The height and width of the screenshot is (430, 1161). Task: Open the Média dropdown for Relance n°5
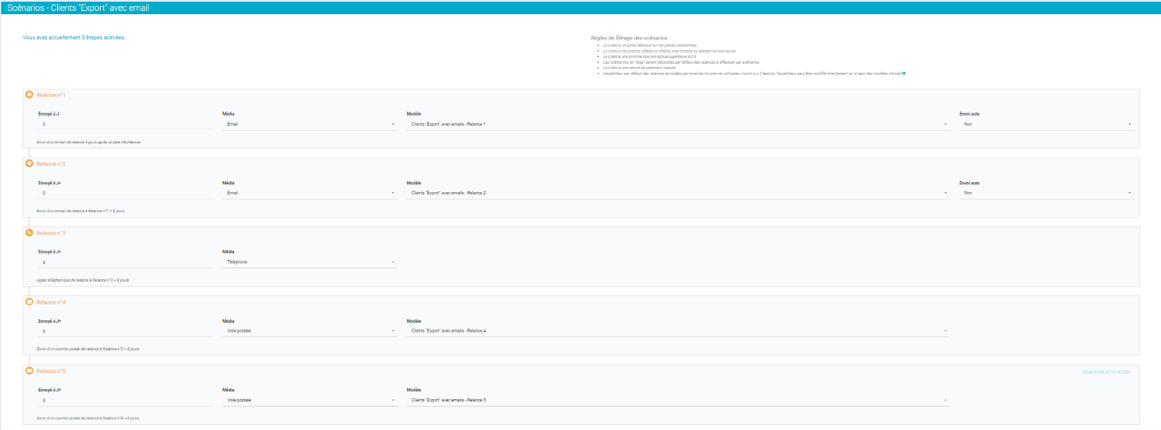click(x=310, y=400)
